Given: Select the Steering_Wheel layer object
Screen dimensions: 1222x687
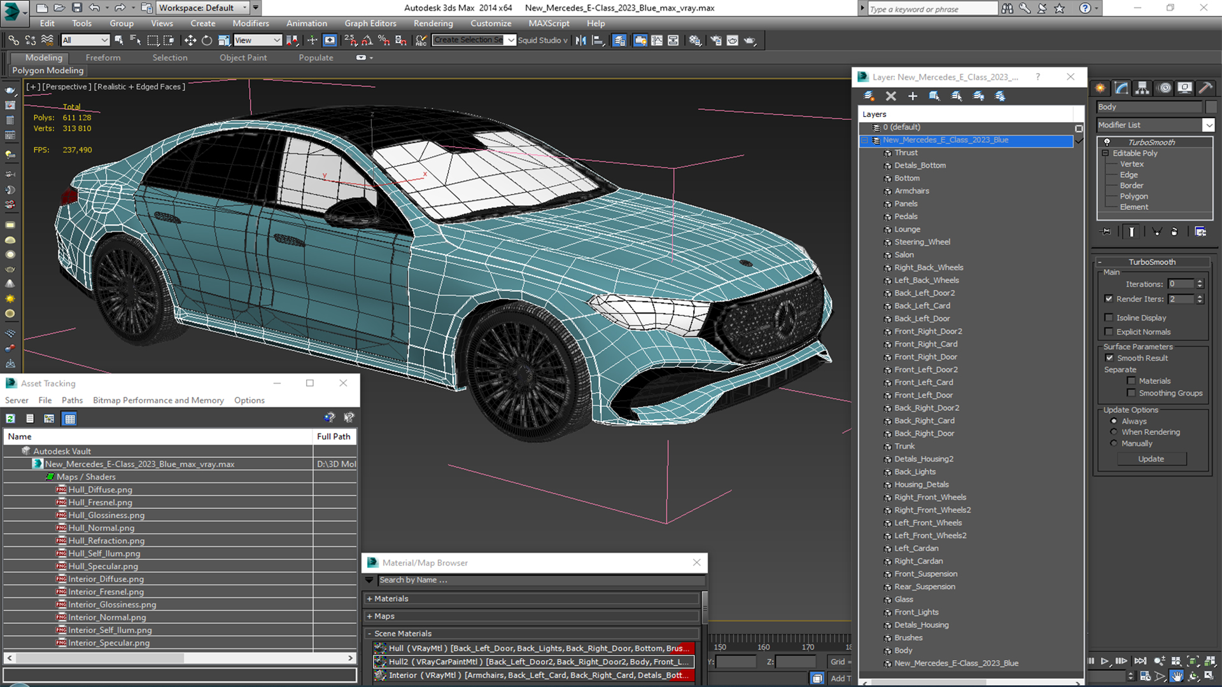Looking at the screenshot, I should pyautogui.click(x=922, y=242).
